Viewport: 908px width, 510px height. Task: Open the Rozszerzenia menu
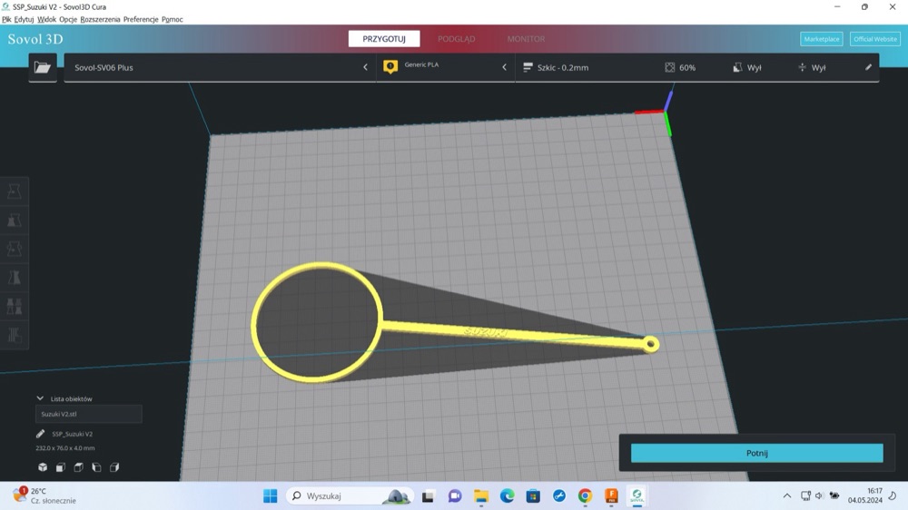click(100, 19)
